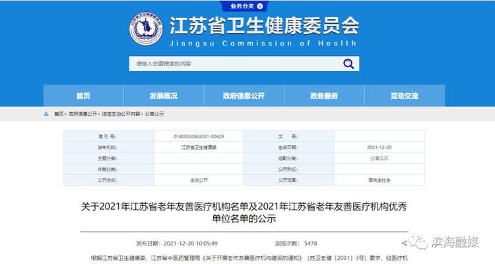Viewport: 495px width, 264px height.
Task: Open the 互动交流 navigation tab
Action: tap(405, 96)
